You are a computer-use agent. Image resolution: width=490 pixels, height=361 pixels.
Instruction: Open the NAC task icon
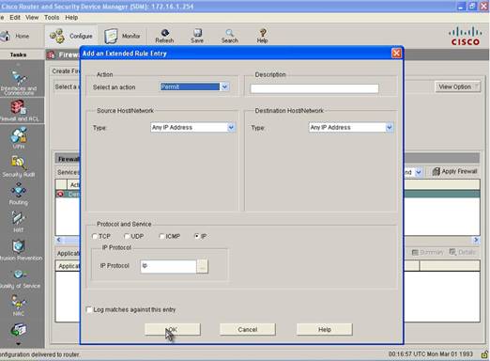(x=19, y=305)
